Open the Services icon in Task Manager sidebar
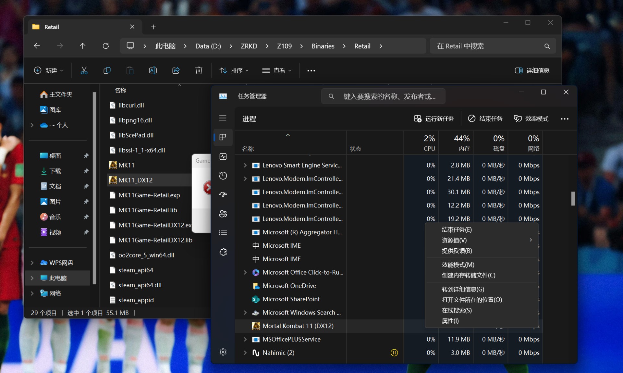This screenshot has height=373, width=623. (x=223, y=252)
